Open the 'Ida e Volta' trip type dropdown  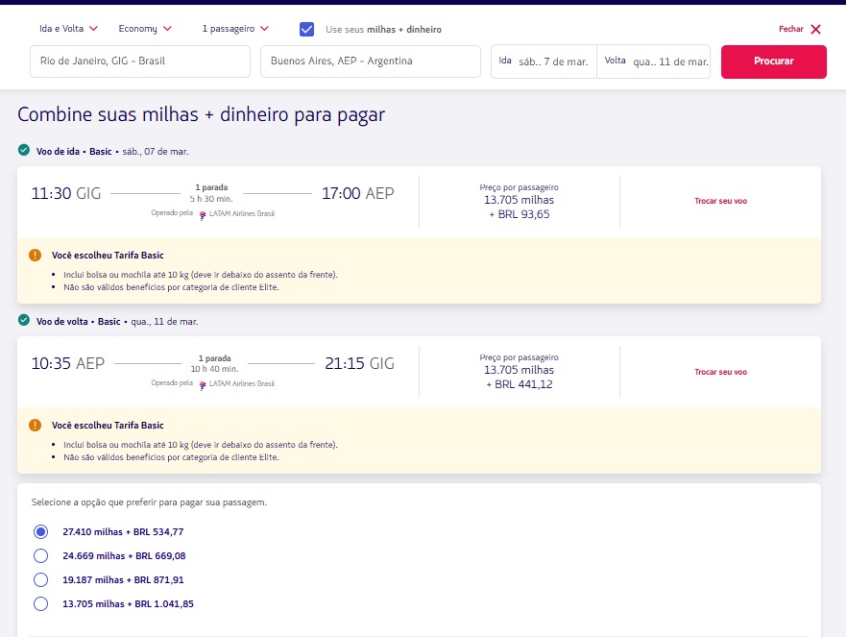(x=66, y=29)
